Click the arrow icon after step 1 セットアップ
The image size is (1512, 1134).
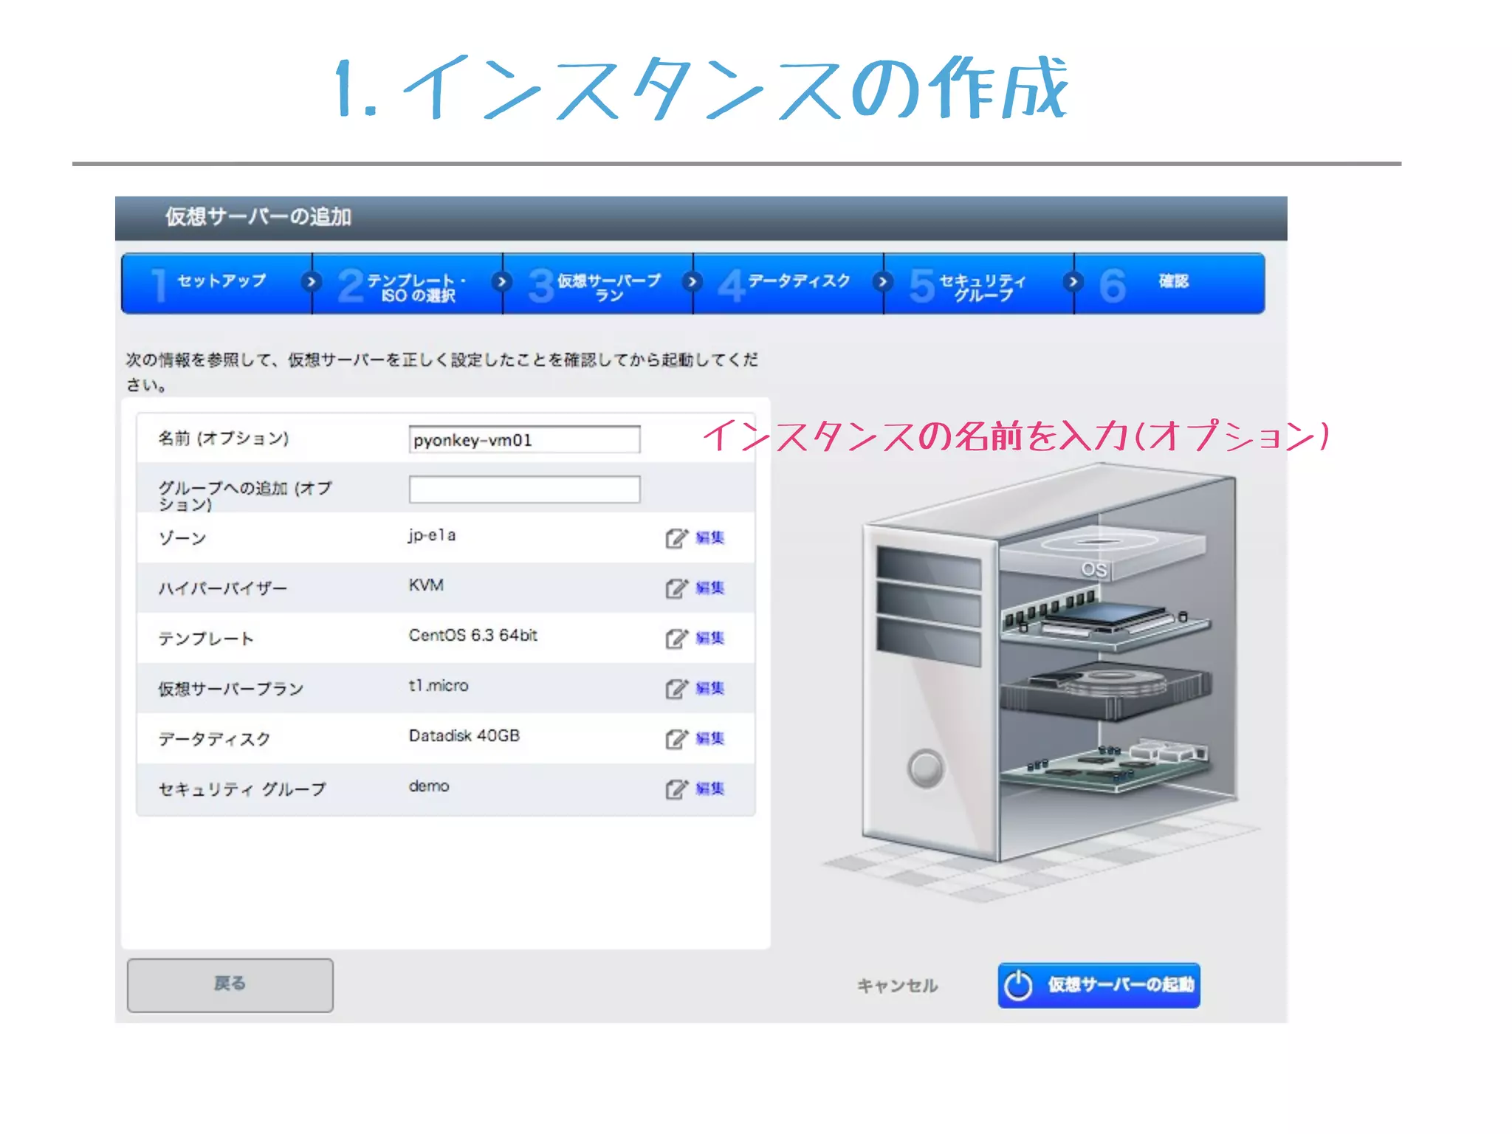coord(312,282)
